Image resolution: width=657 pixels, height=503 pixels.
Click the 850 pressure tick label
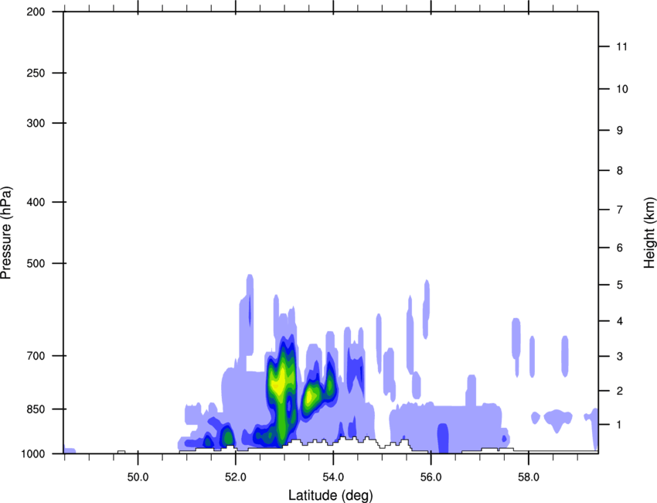(36, 409)
